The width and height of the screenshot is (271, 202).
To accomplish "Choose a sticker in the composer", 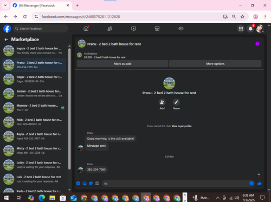I will [x=91, y=184].
